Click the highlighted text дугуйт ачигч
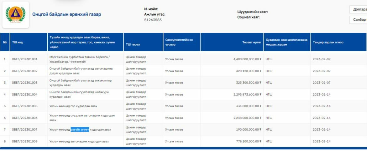367x151 pixels. click(x=80, y=129)
